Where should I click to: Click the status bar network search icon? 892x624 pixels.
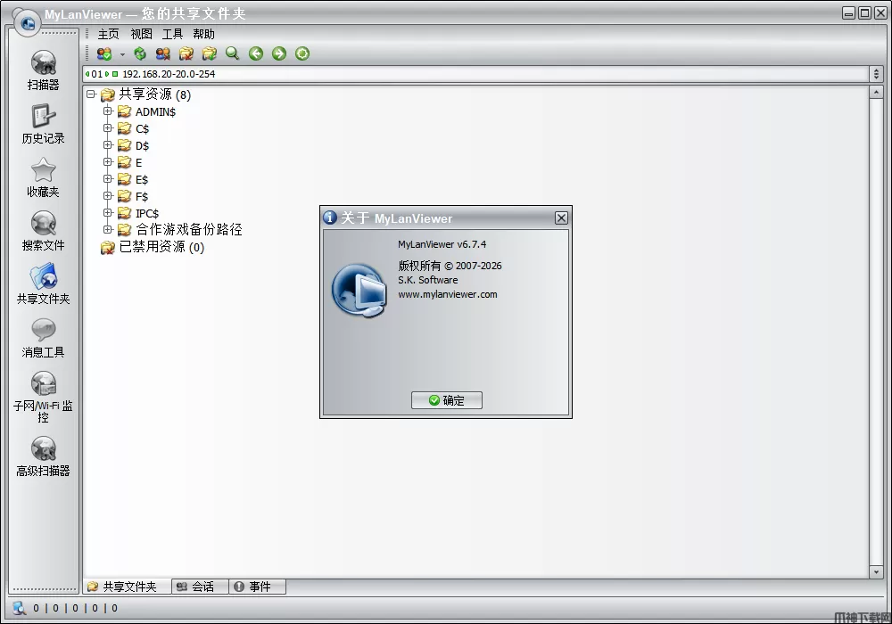click(20, 608)
